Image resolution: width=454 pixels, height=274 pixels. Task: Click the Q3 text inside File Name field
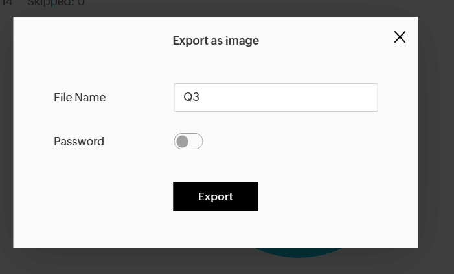coord(191,98)
